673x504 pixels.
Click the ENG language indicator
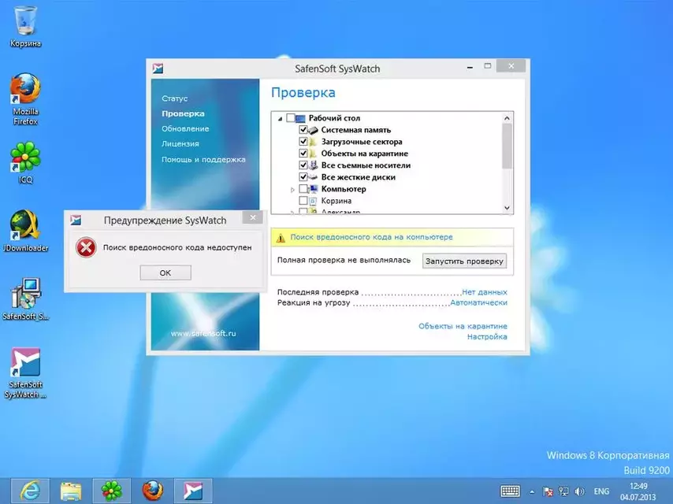click(x=601, y=491)
